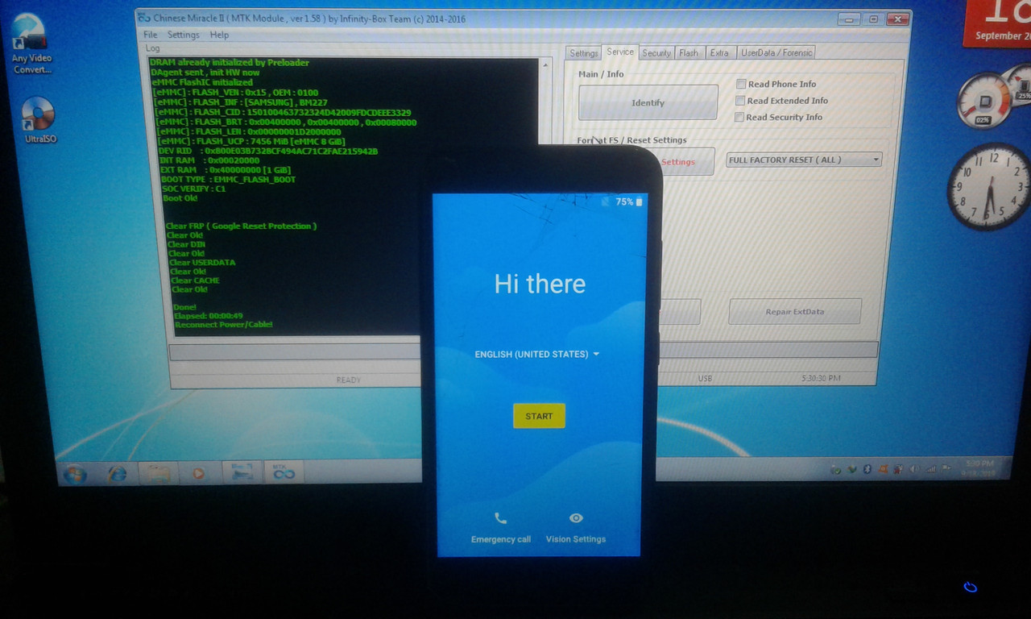Screen dimensions: 1031x619
Task: Launch Internet Explorer from the taskbar
Action: pyautogui.click(x=118, y=473)
